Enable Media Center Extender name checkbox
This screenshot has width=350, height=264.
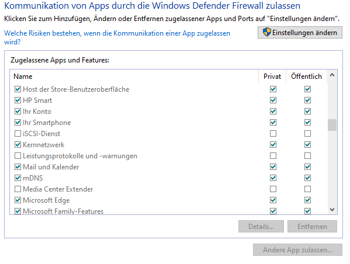point(18,189)
